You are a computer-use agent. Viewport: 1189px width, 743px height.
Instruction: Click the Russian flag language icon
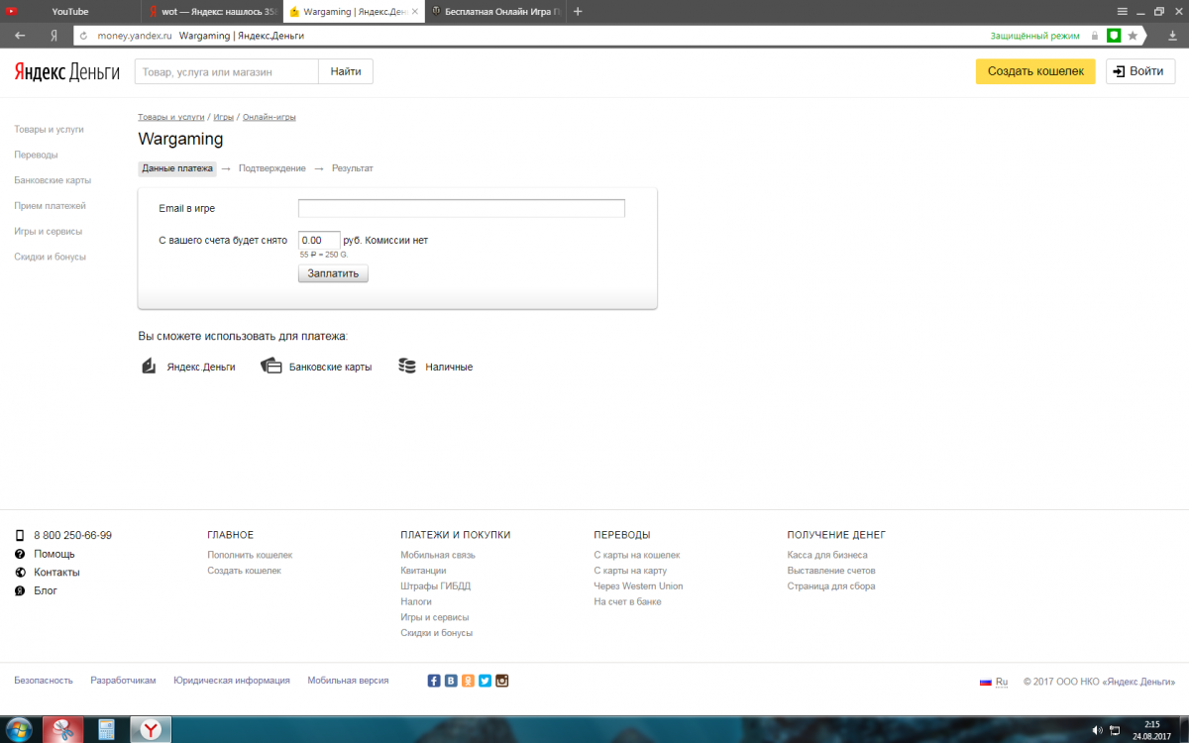click(x=986, y=682)
